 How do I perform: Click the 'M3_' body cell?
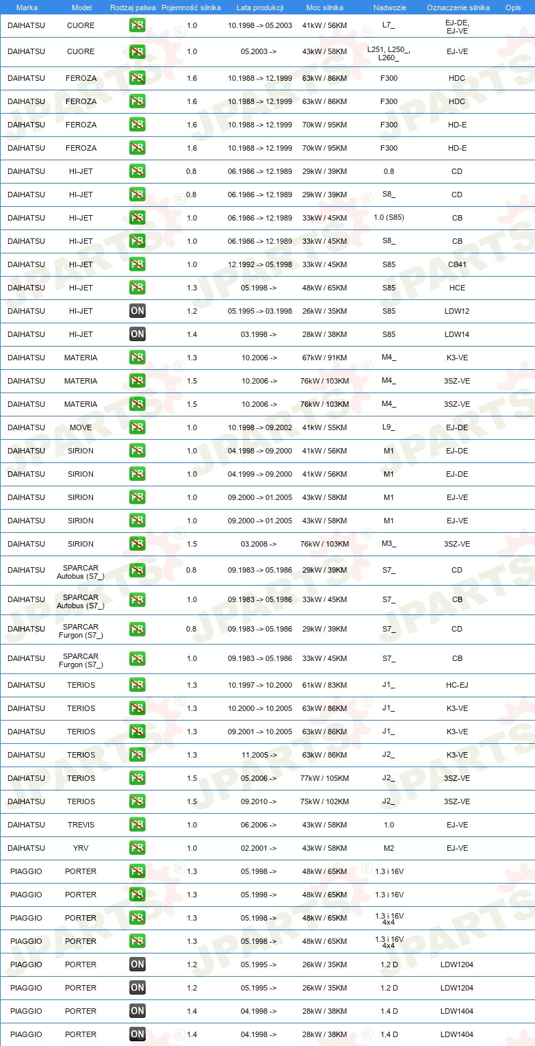click(x=389, y=544)
